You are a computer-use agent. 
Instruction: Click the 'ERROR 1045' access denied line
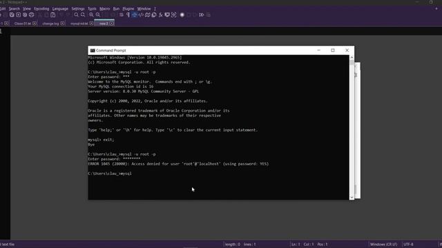tap(178, 164)
